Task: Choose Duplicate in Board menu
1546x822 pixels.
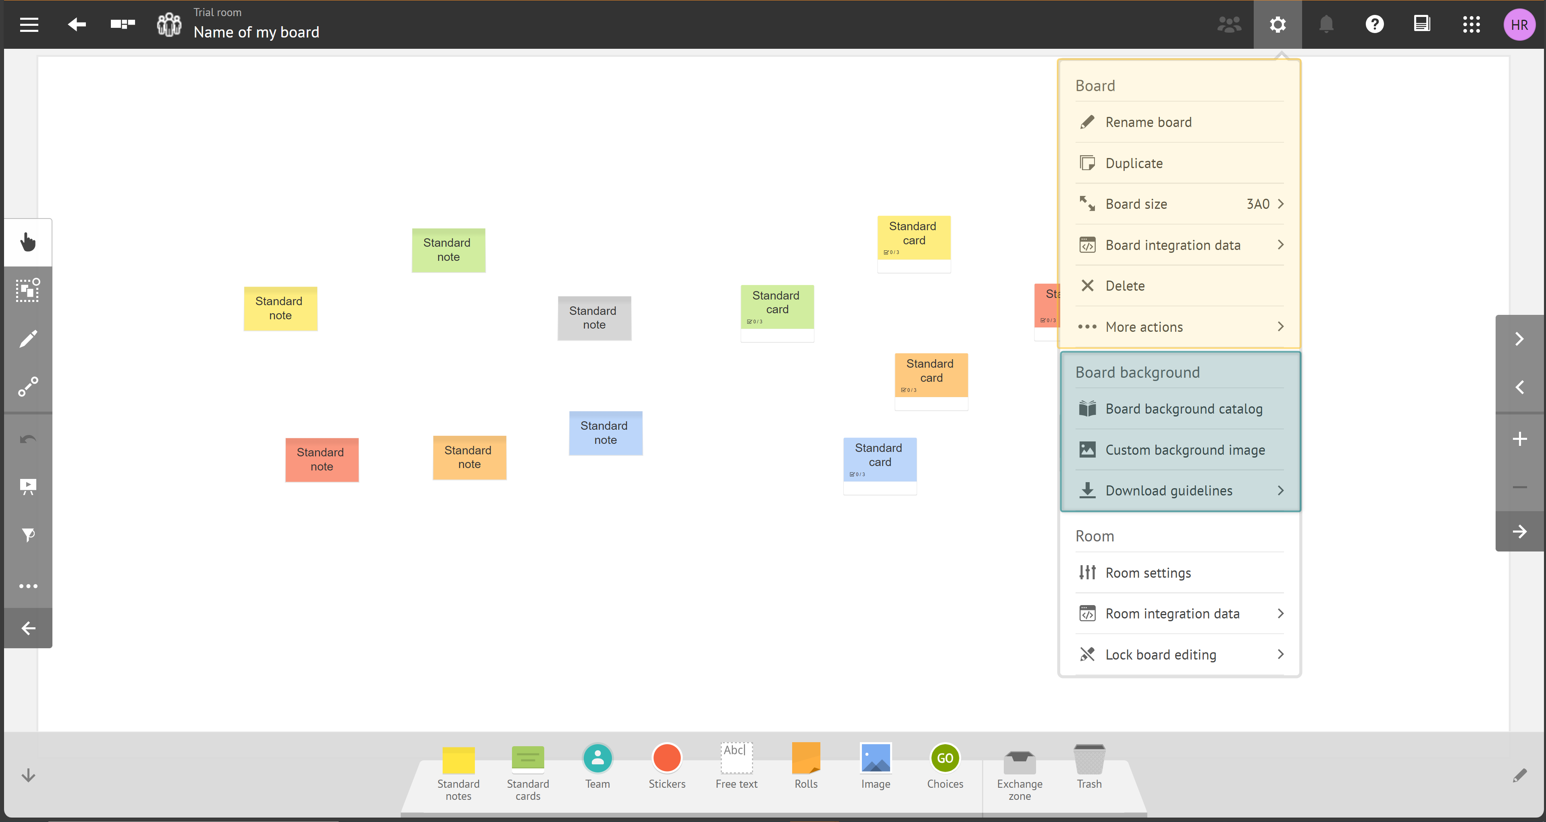Action: 1180,163
